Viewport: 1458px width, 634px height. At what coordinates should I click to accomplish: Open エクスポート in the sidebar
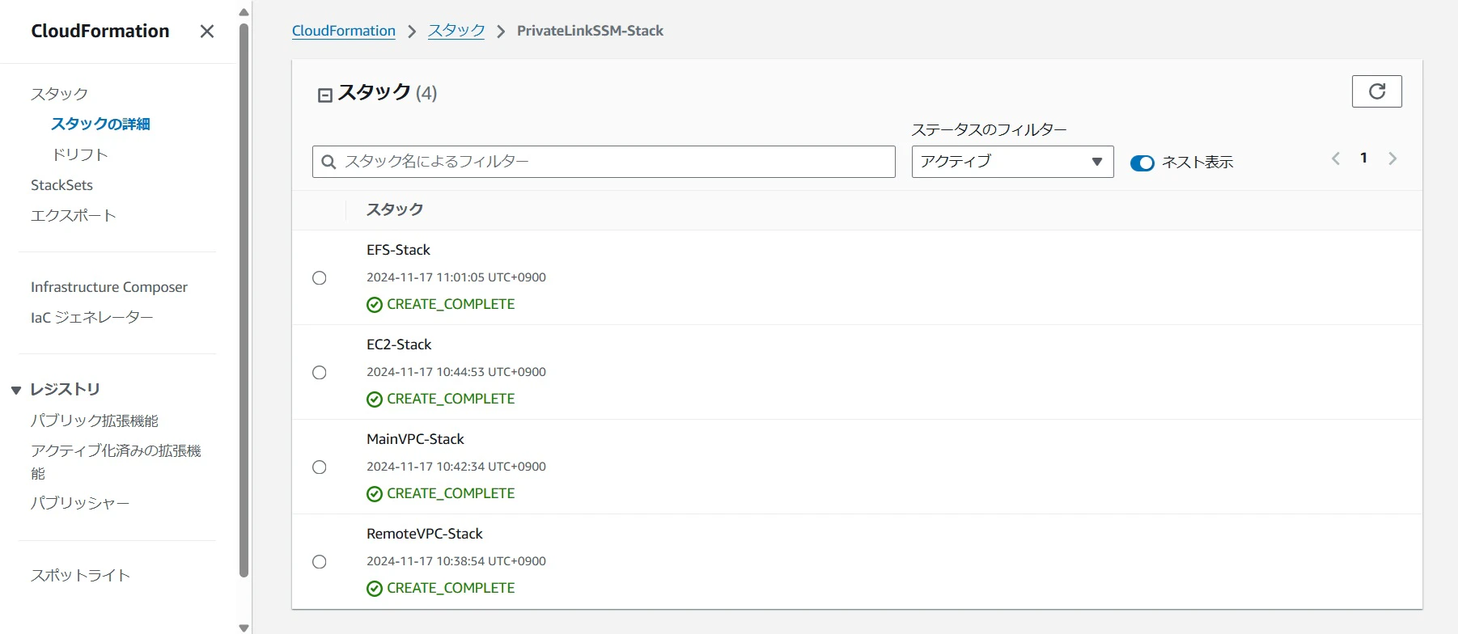[x=74, y=215]
